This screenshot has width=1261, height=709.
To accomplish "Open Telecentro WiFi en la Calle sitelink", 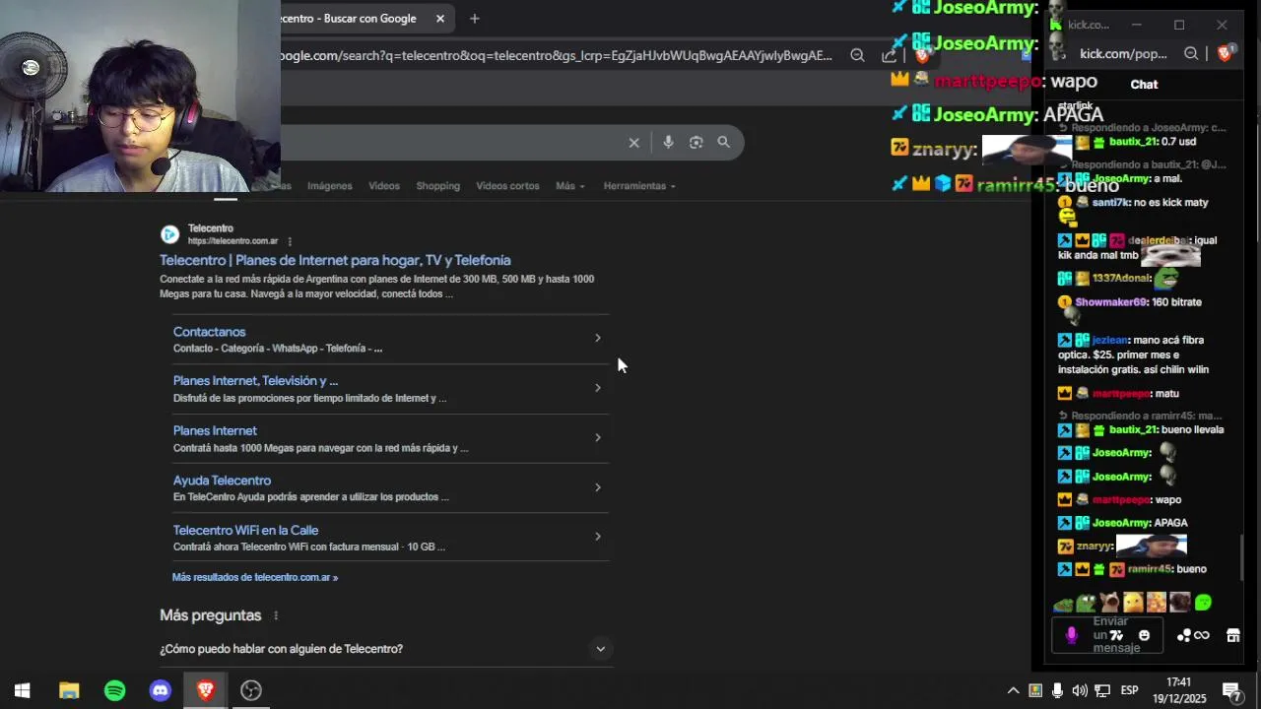I will pos(245,530).
